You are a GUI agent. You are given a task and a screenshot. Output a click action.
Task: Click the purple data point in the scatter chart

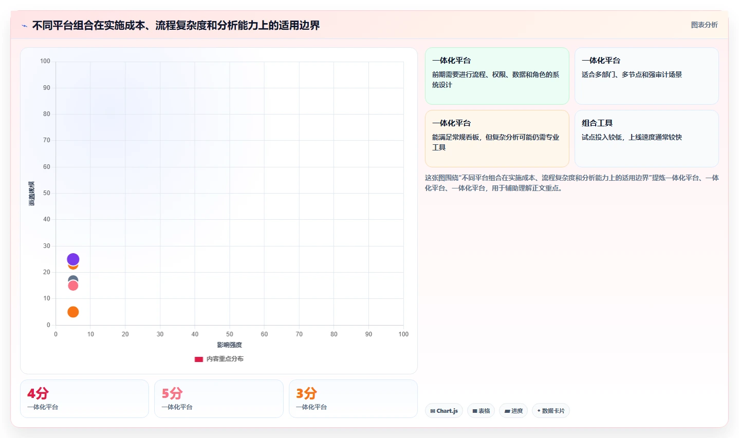coord(73,259)
